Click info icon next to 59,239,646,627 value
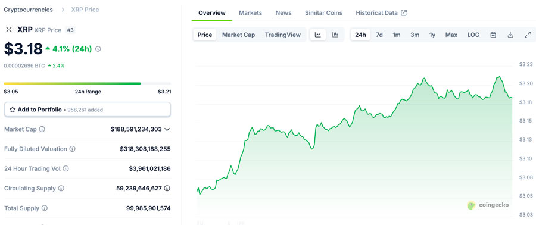This screenshot has height=225, width=536. pos(167,188)
